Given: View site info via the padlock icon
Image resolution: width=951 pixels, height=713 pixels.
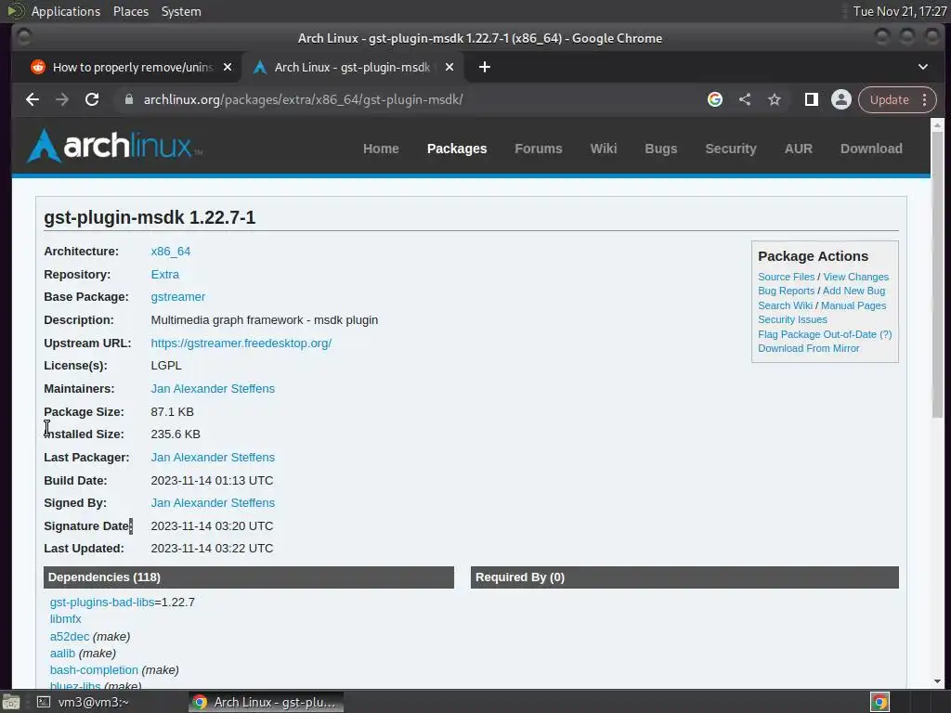Looking at the screenshot, I should 128,99.
